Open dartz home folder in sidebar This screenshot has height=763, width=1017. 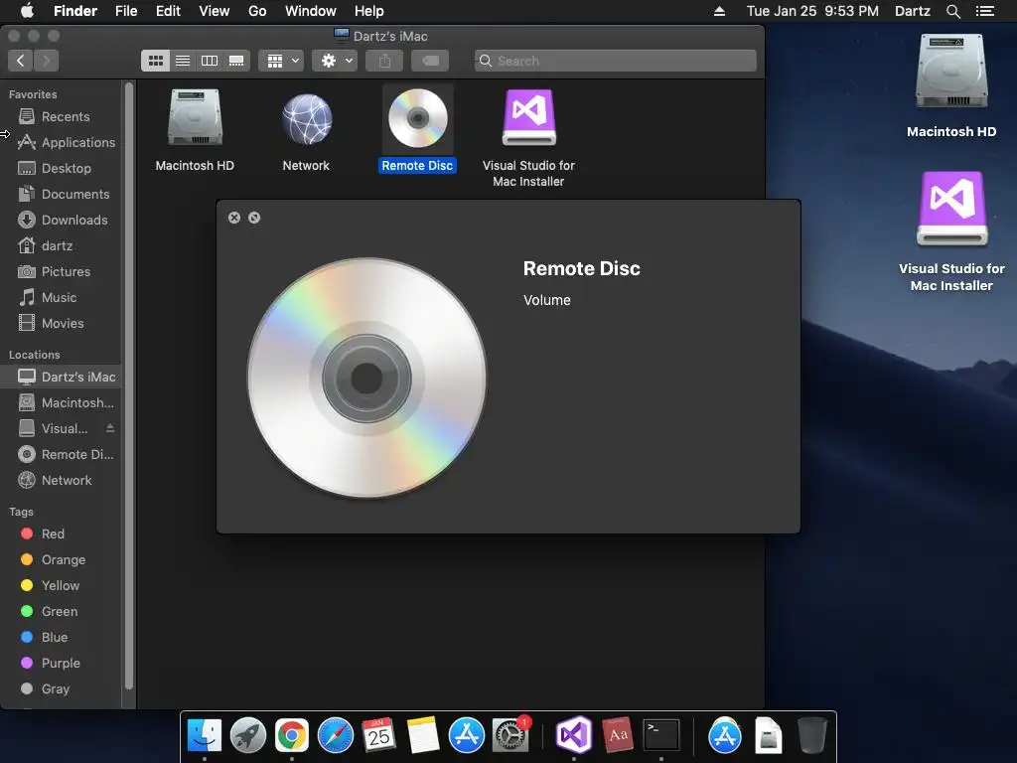point(61,246)
